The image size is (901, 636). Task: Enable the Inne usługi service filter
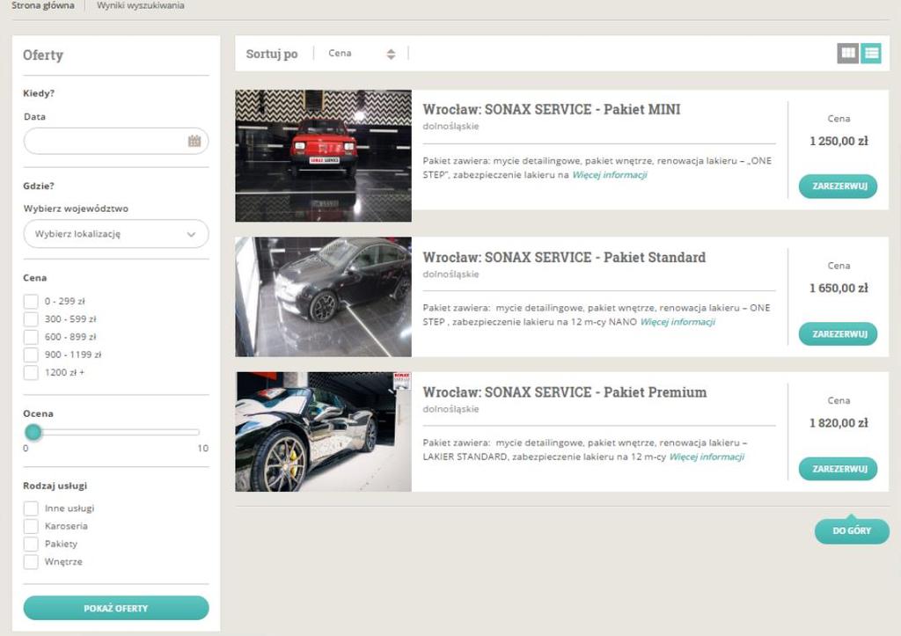pos(31,508)
